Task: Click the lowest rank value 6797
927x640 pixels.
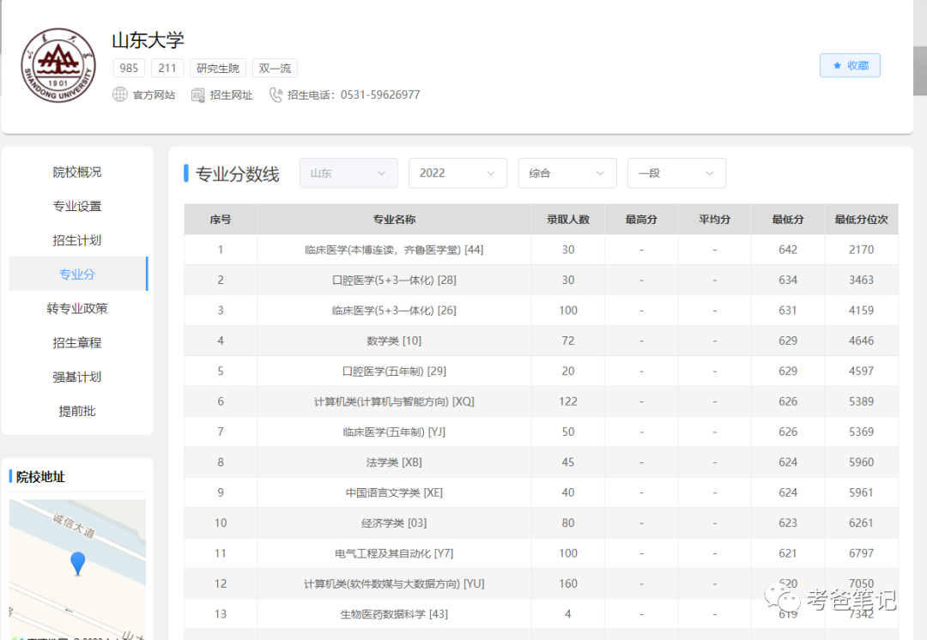Action: pyautogui.click(x=862, y=553)
